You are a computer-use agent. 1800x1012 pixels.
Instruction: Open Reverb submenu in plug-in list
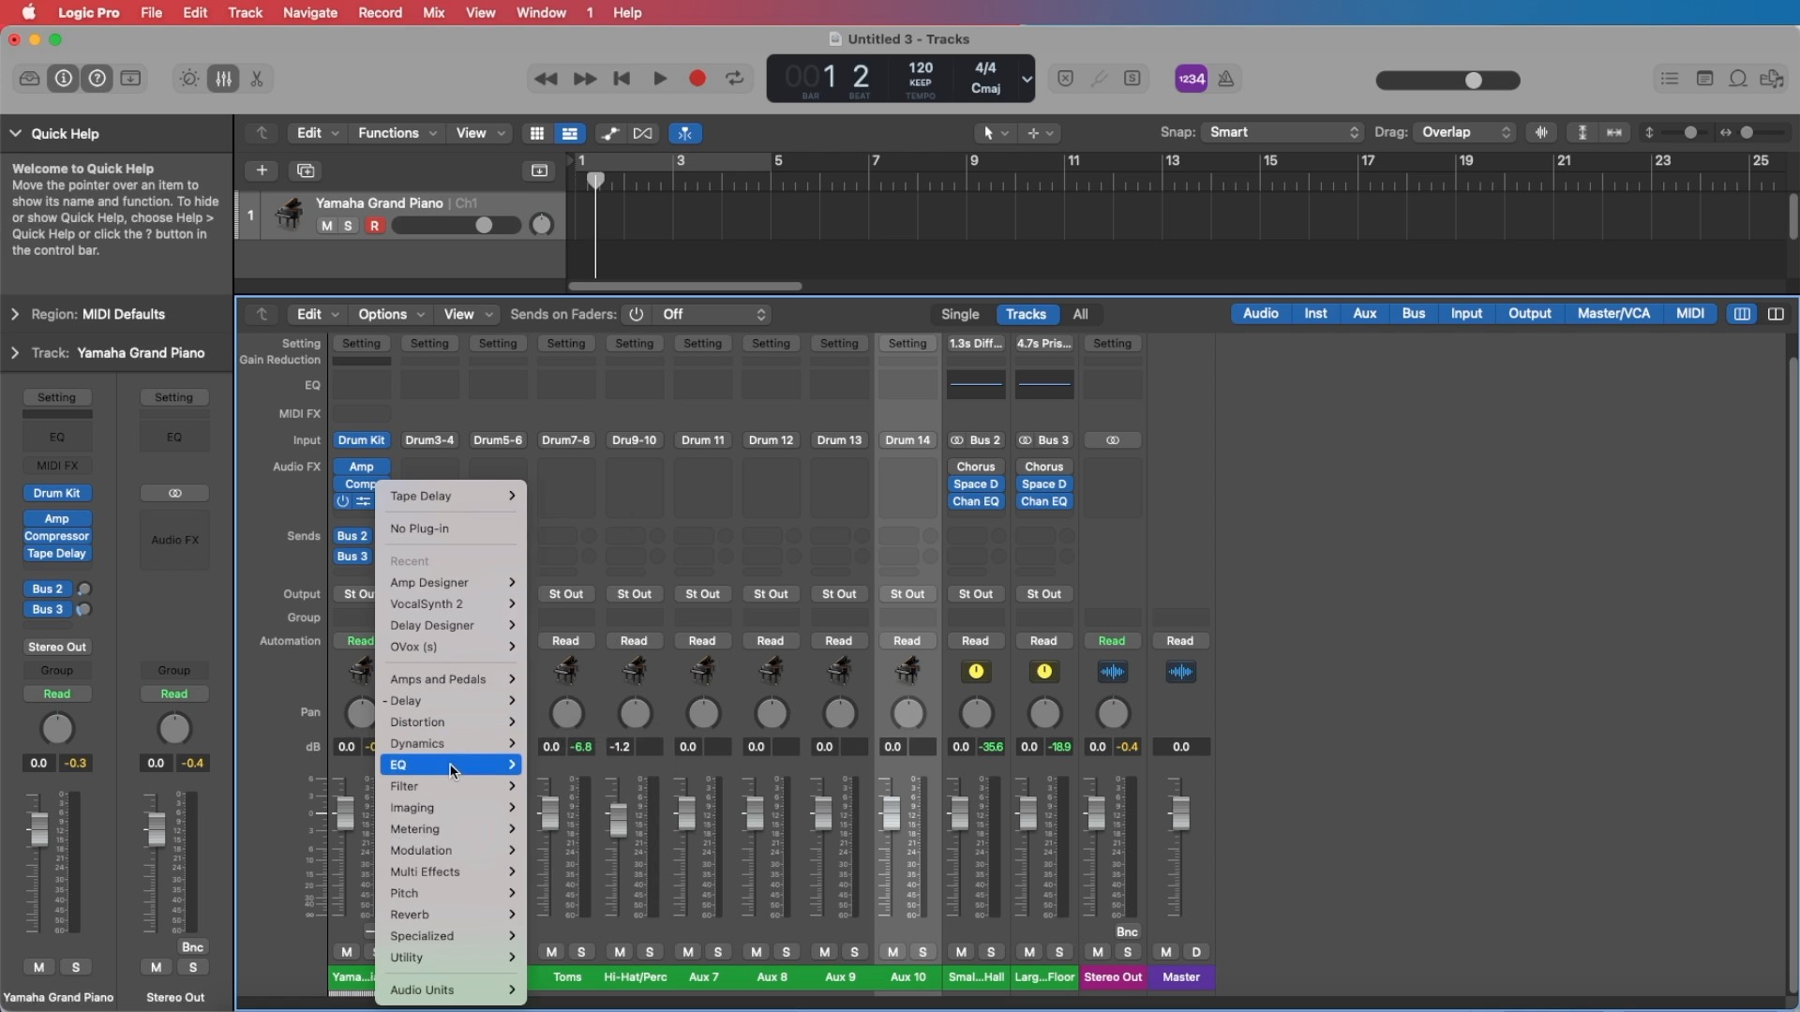pyautogui.click(x=451, y=915)
